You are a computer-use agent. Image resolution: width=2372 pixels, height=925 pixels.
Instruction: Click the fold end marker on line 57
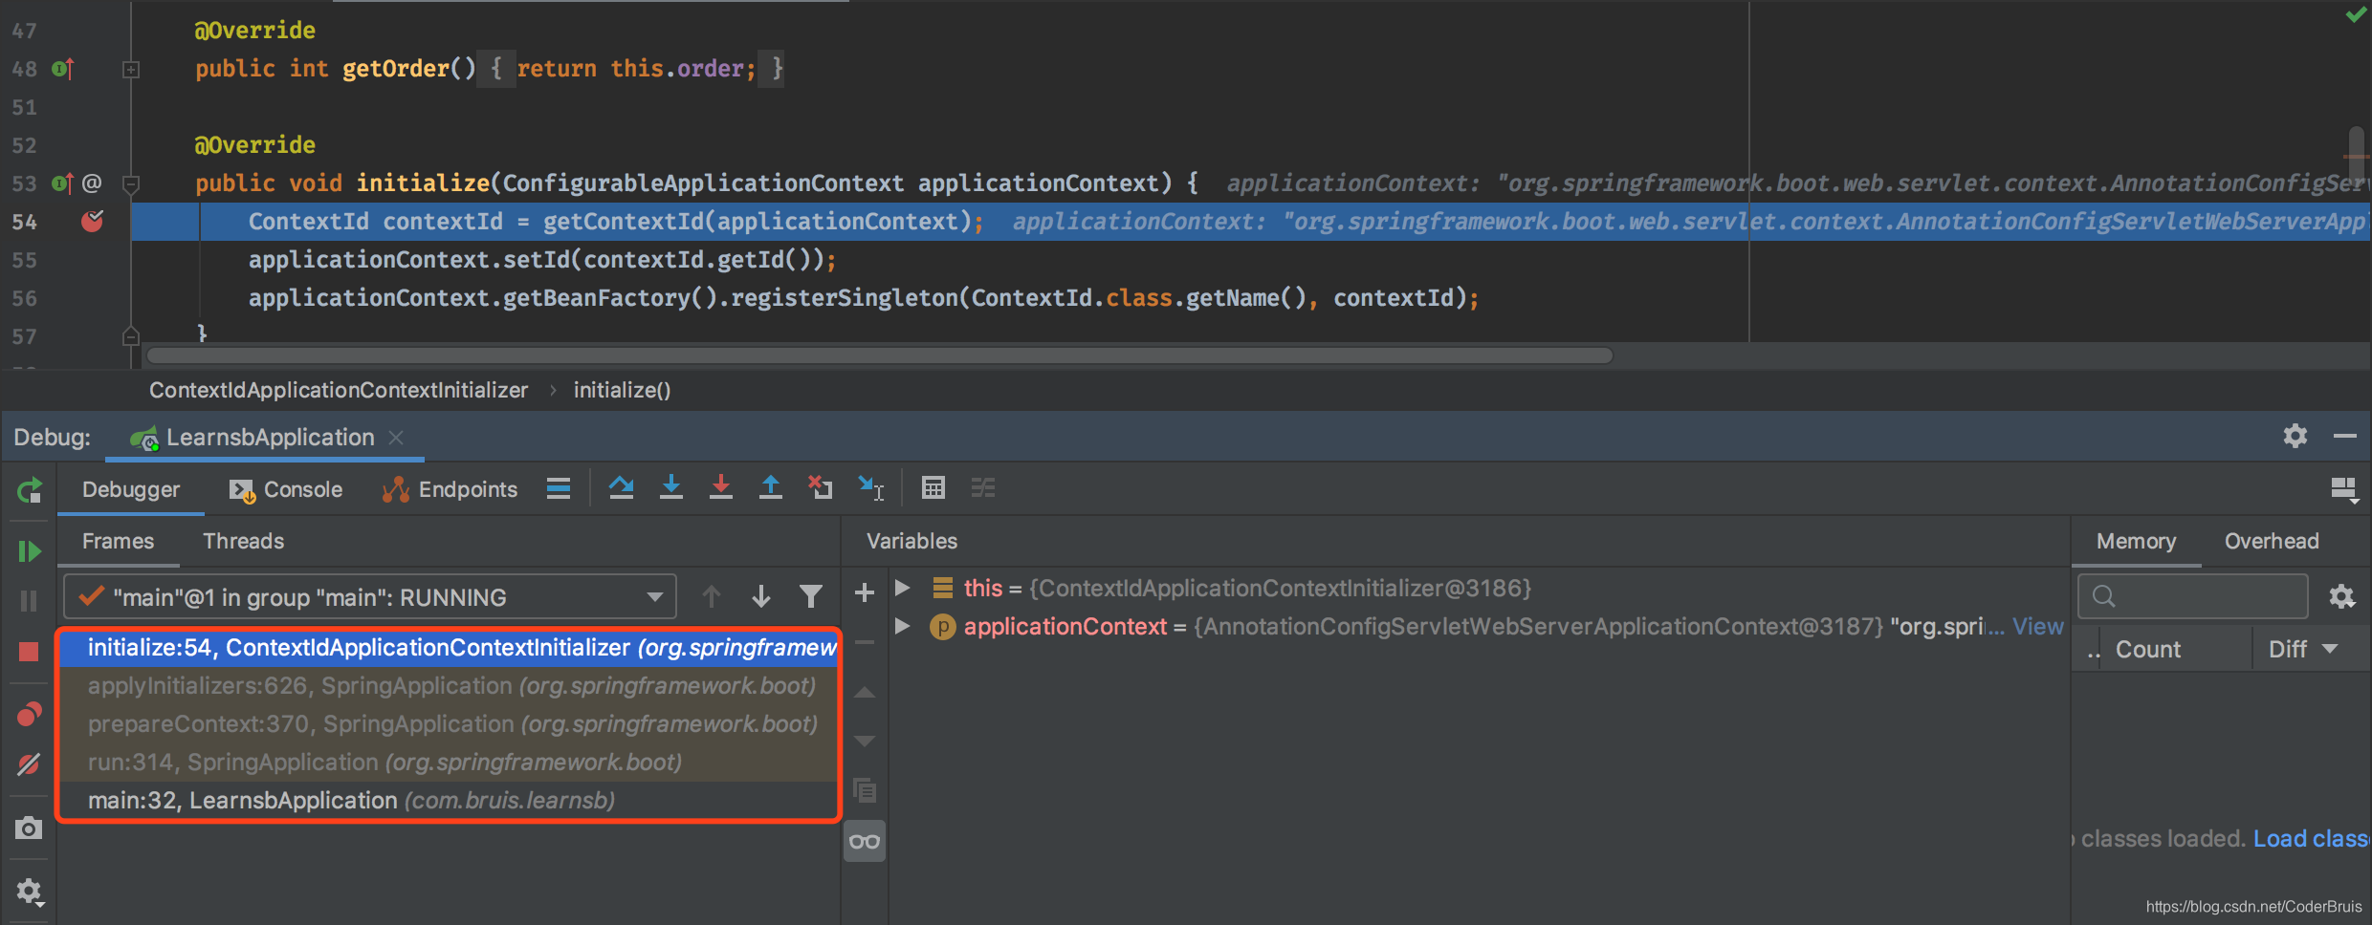pos(131,336)
